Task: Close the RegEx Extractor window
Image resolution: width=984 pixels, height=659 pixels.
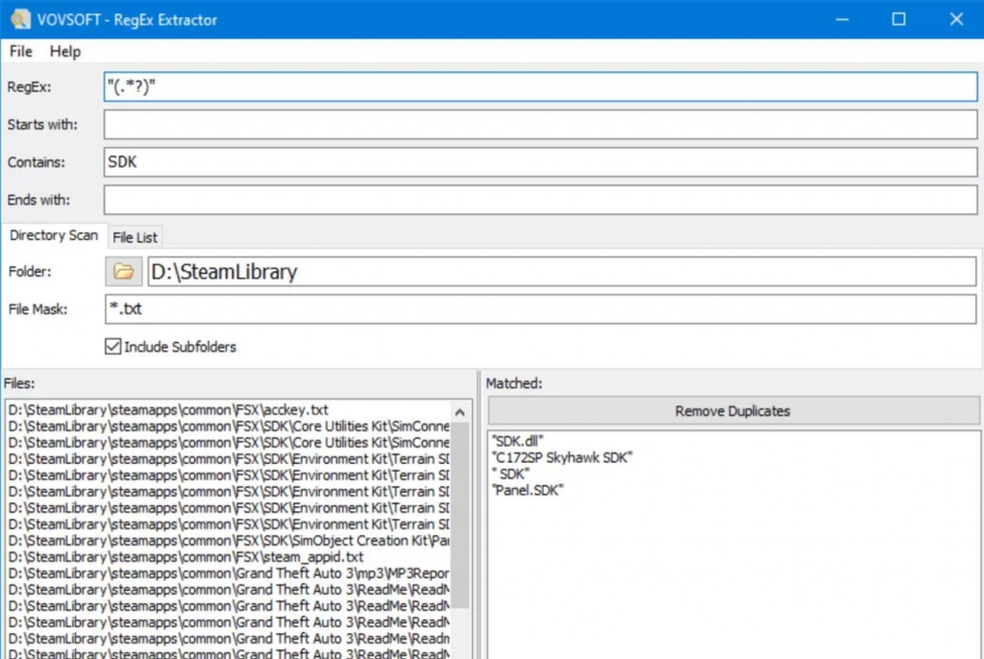Action: click(x=956, y=19)
